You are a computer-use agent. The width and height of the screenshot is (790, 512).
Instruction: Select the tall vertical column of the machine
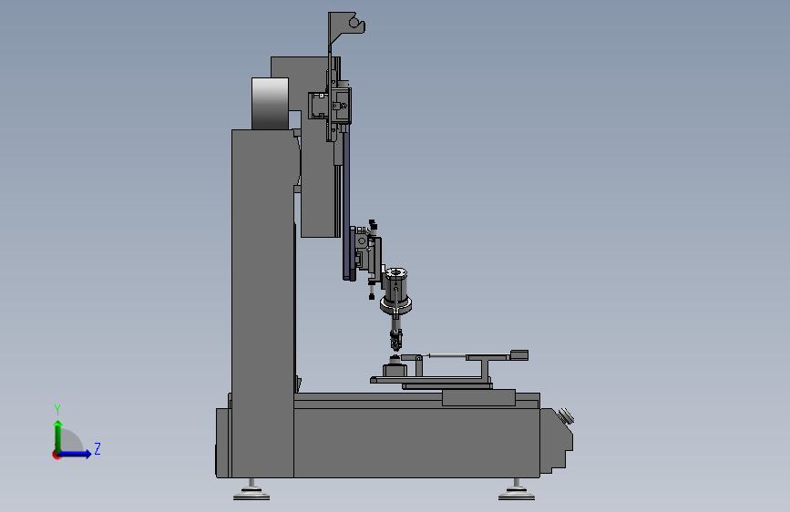(262, 302)
